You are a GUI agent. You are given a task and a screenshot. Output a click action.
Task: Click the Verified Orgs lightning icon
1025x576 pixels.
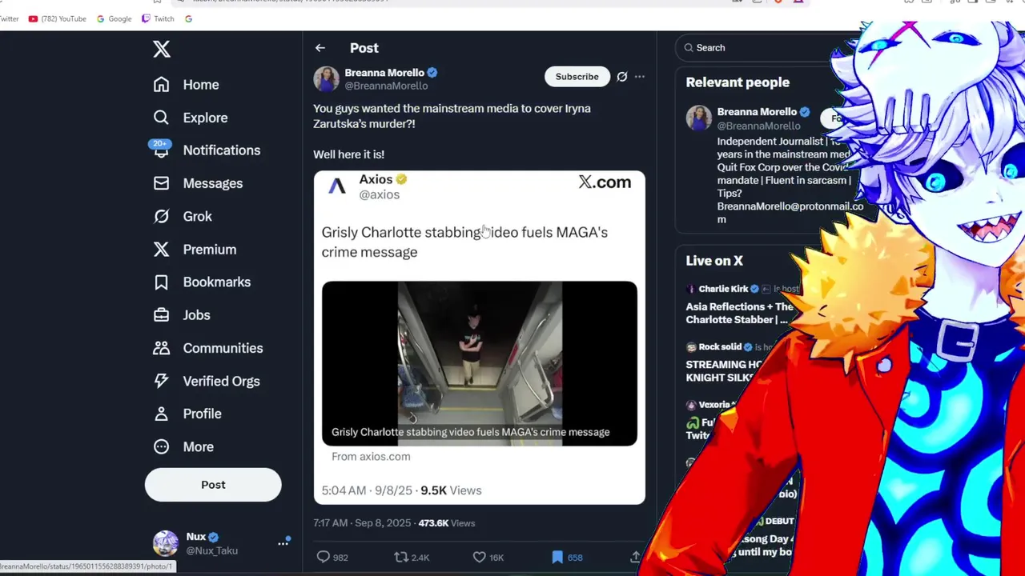[162, 381]
